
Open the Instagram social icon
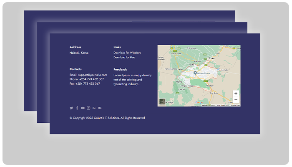88,108
